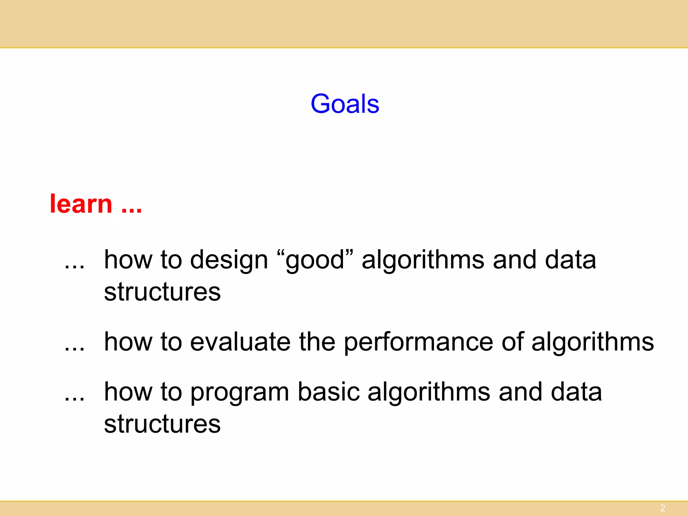Click slide number 2 in footer
Viewport: 688px width, 516px height.
(663, 508)
